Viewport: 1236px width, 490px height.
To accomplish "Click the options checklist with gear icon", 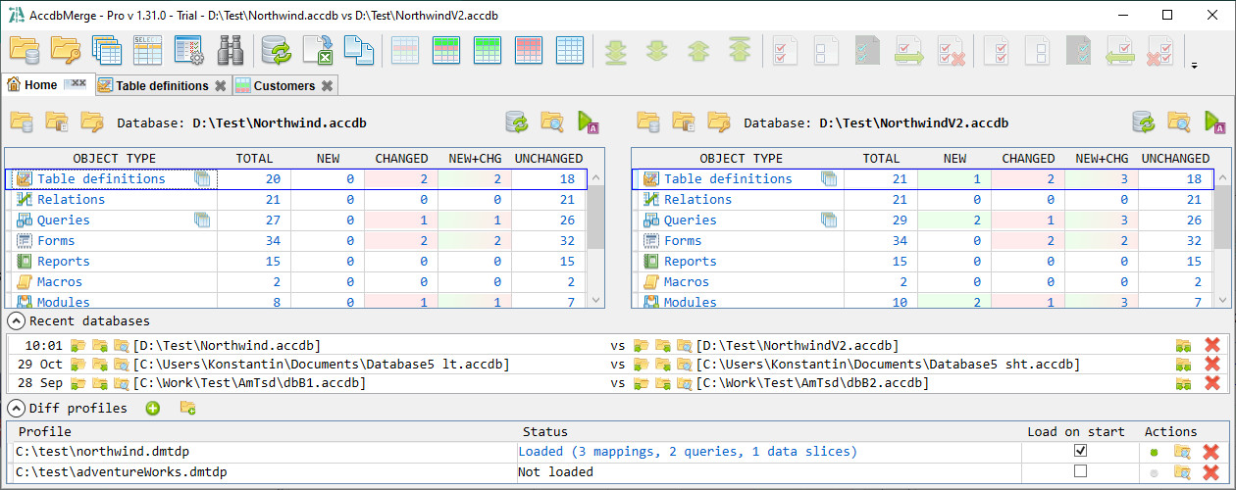I will point(188,50).
